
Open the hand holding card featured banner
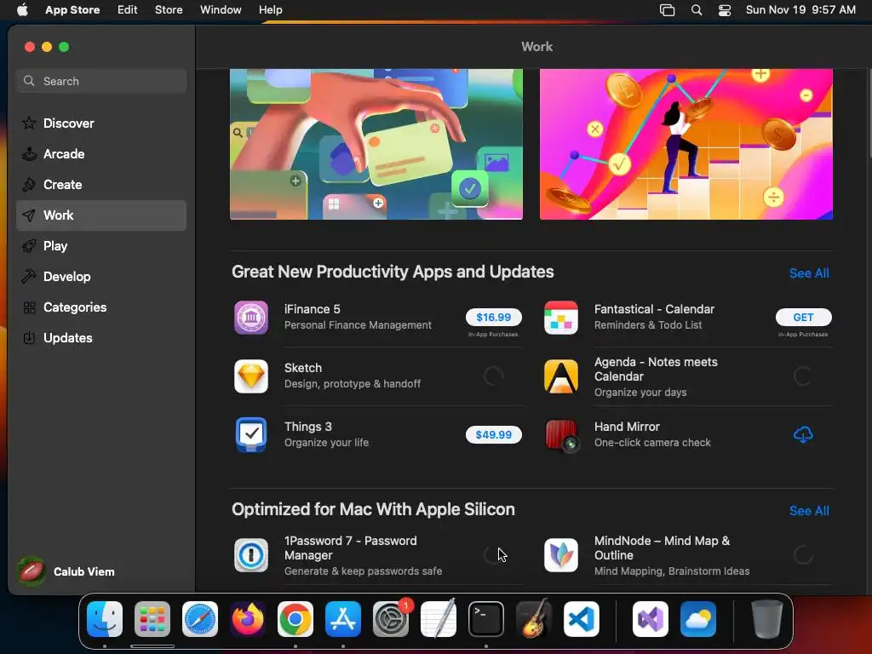tap(376, 144)
